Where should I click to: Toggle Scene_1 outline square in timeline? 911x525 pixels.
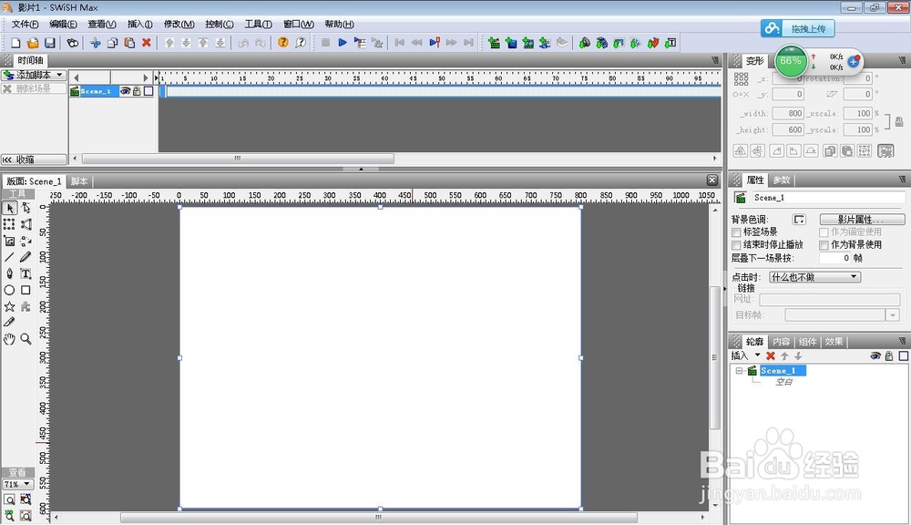pyautogui.click(x=148, y=91)
